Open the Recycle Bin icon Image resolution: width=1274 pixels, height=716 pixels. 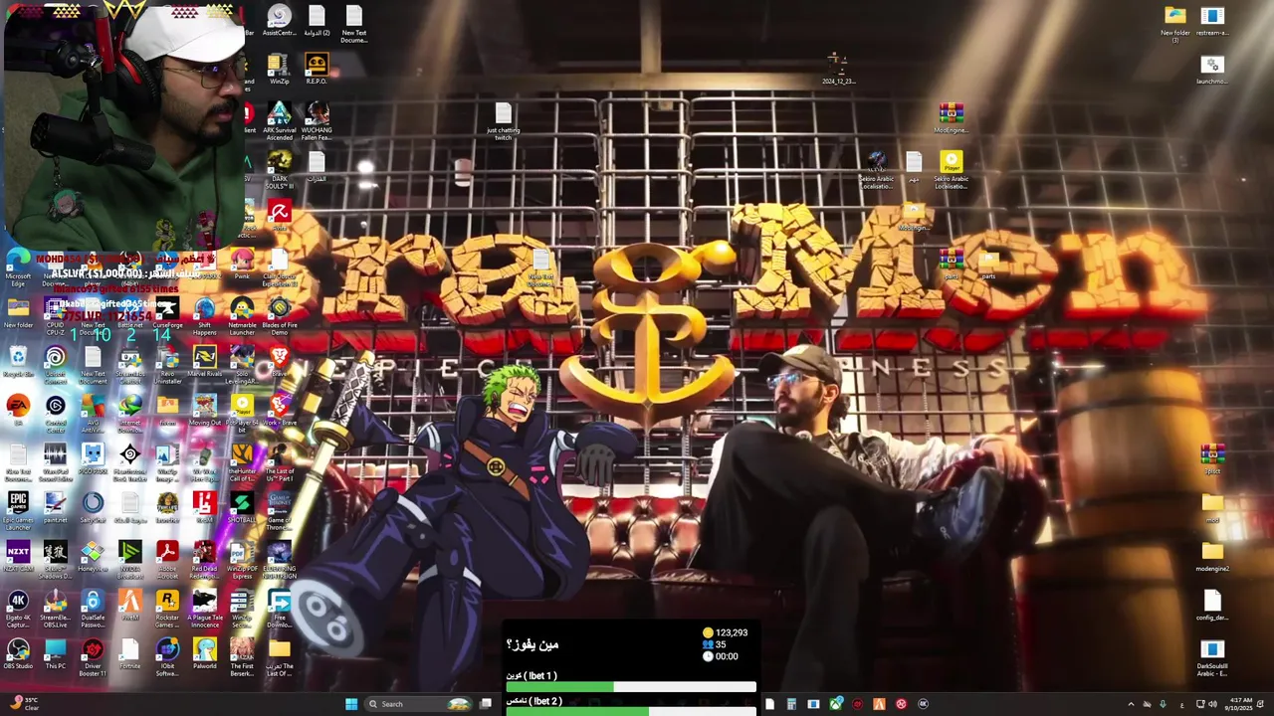(18, 361)
